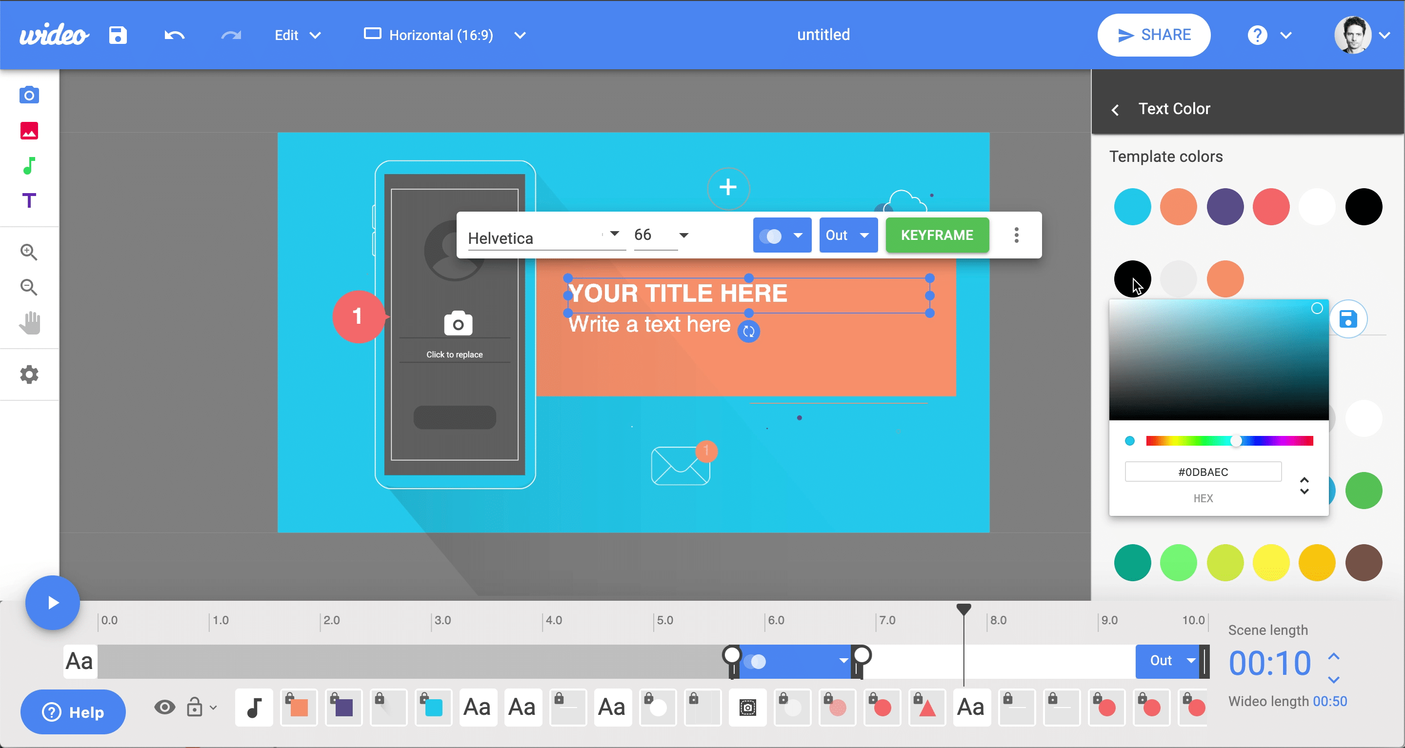Click the music note icon in sidebar
1405x748 pixels.
(x=31, y=166)
